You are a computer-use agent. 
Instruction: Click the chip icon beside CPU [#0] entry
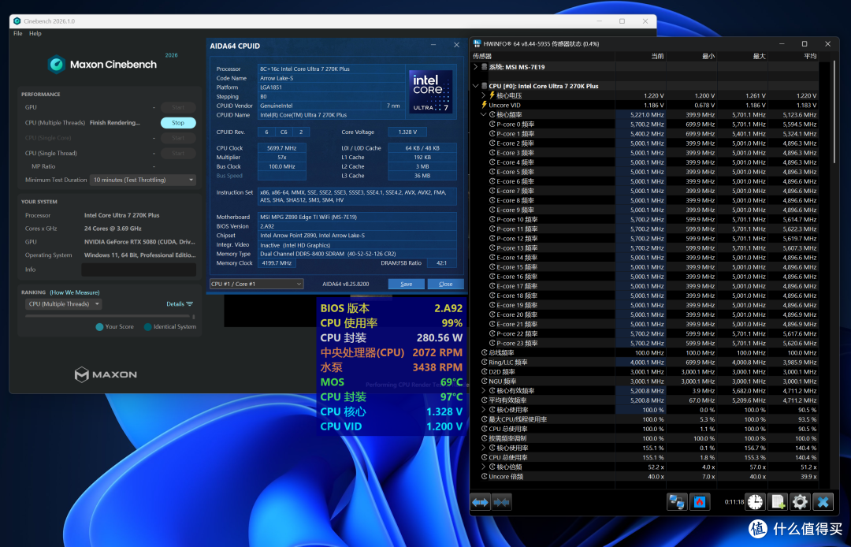(x=484, y=86)
